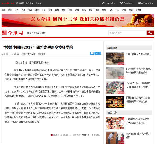Click the 快新闻 breadcrumb link

(36, 33)
